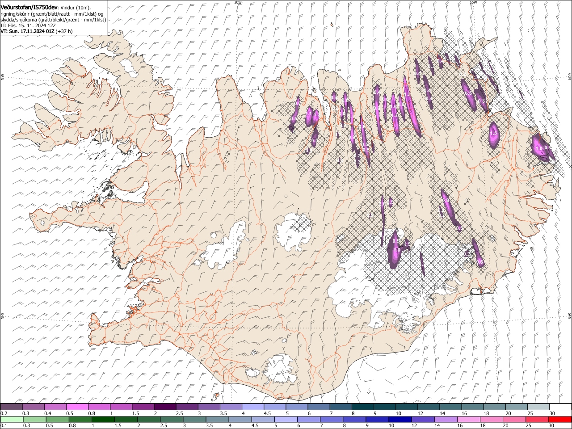Viewport: 572px width, 429px height.
Task: Click the bright pink 0.5 swatch in purple legend
Action: point(77,407)
